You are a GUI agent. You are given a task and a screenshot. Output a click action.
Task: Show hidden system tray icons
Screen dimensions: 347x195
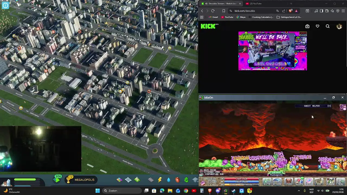[x=299, y=191]
